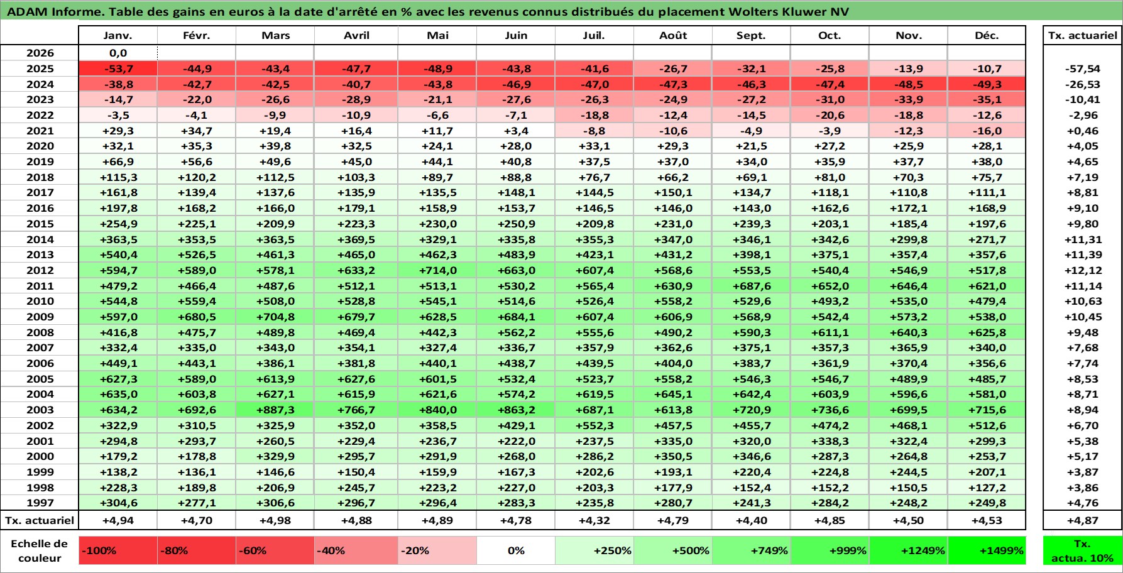Screen dimensions: 1123x573
Task: Select the +887,3 cell in 2003 Mars
Action: point(275,410)
